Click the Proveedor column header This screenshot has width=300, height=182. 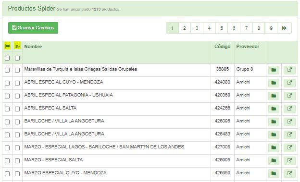248,47
